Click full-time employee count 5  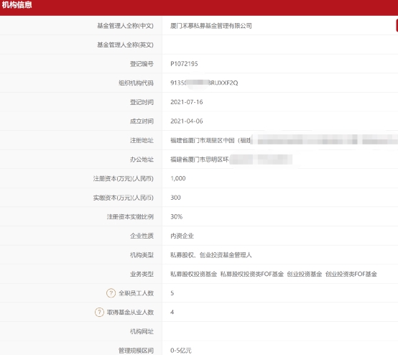[x=172, y=293]
